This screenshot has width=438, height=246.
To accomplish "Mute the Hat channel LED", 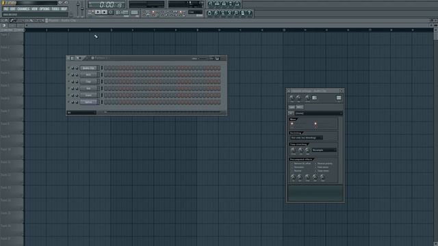I will pyautogui.click(x=68, y=88).
